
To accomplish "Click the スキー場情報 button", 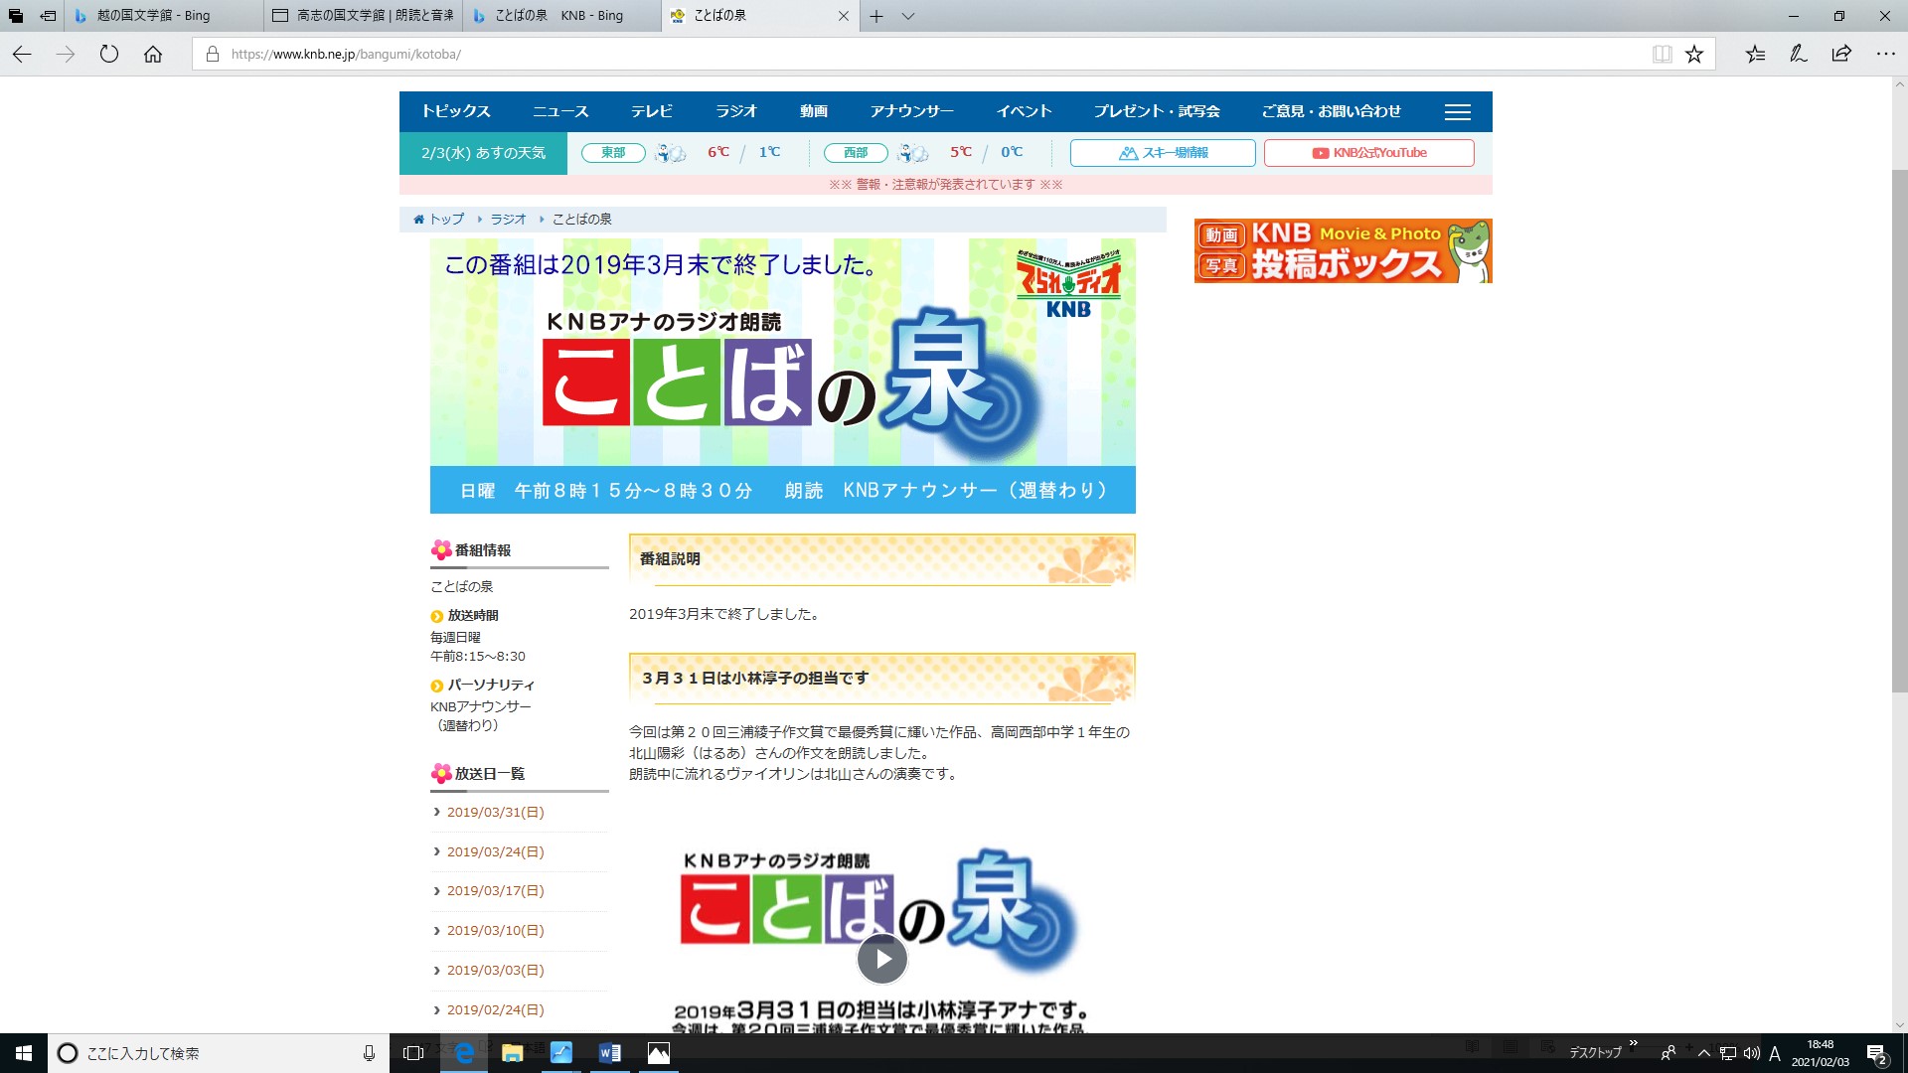I will tap(1163, 153).
